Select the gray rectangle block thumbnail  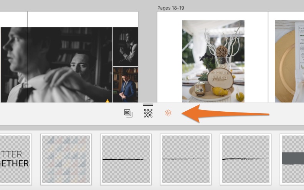click(292, 159)
